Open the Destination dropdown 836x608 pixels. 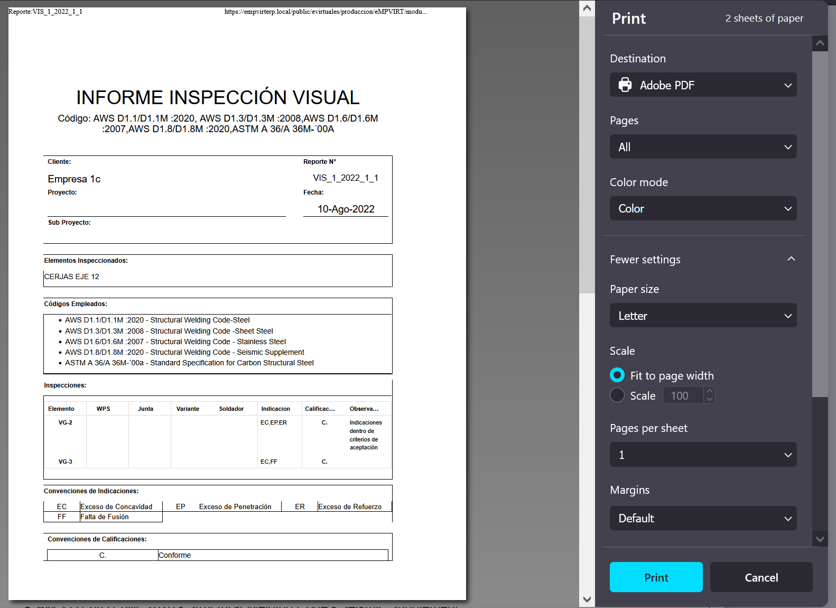(x=703, y=85)
